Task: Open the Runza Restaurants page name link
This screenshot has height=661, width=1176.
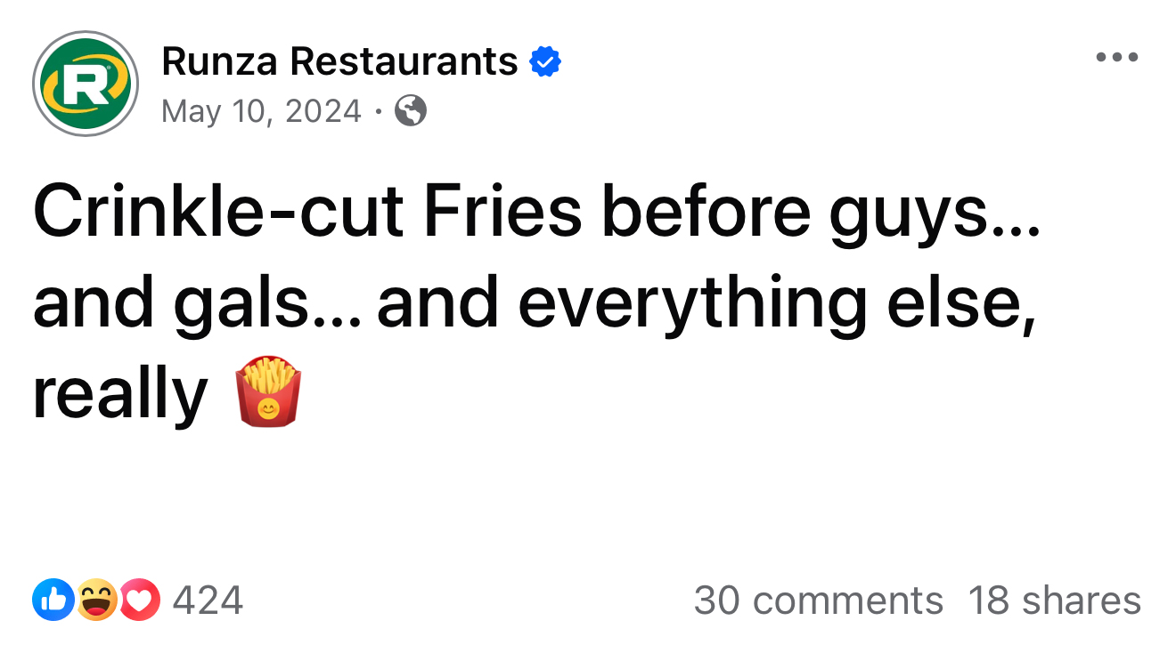Action: 339,61
